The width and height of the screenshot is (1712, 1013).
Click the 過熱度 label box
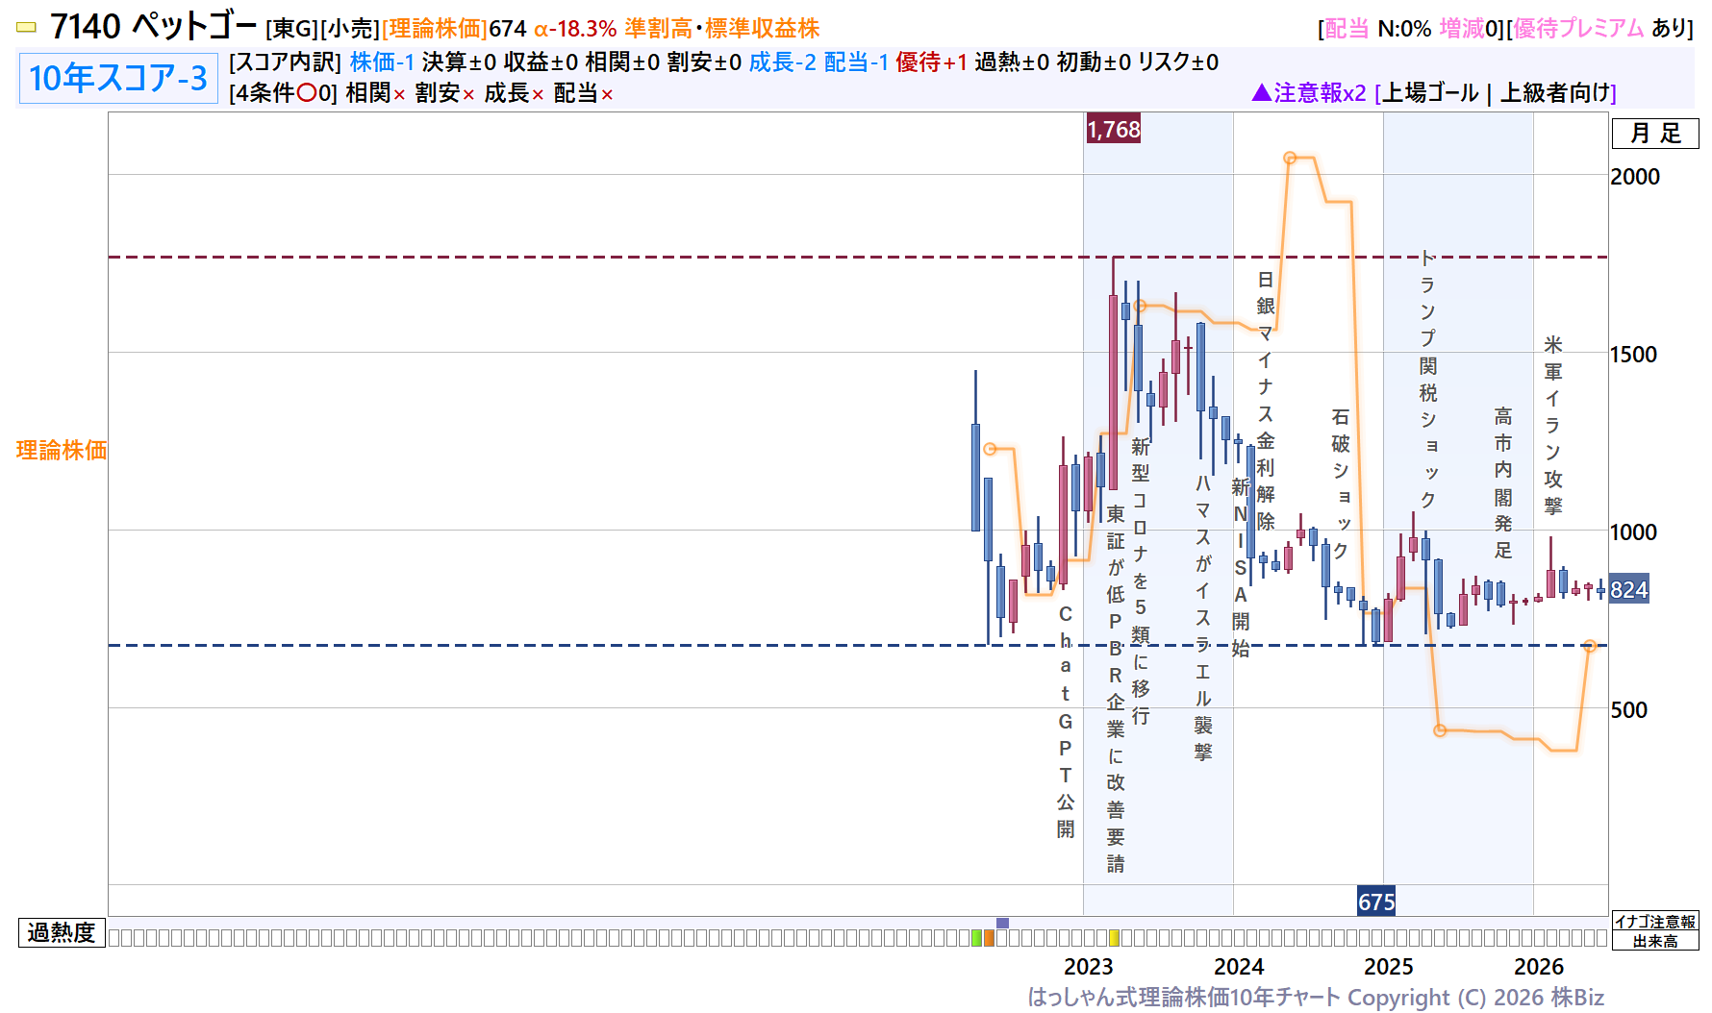click(62, 932)
